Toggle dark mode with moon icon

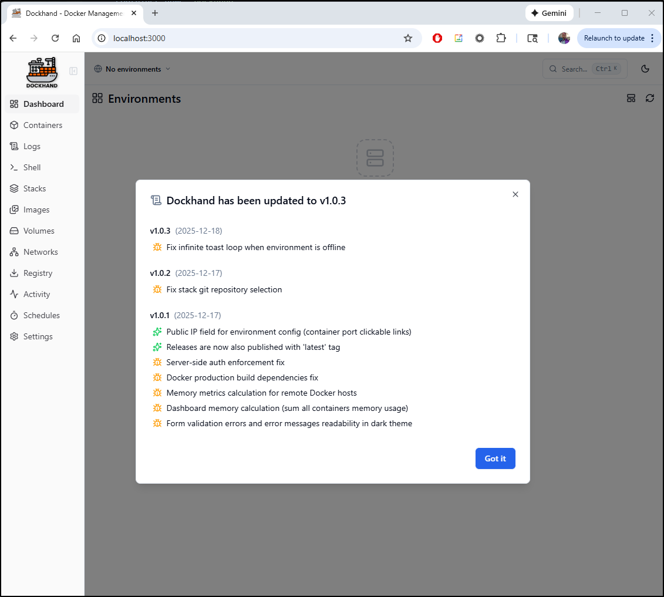click(x=645, y=69)
